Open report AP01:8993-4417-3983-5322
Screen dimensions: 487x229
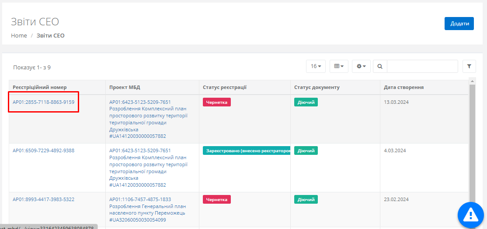pyautogui.click(x=43, y=199)
